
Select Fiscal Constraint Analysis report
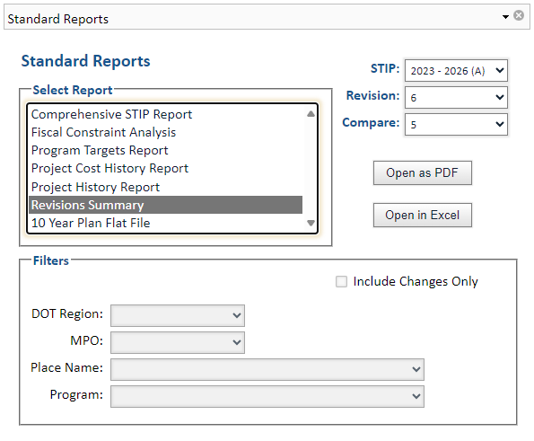(166, 133)
